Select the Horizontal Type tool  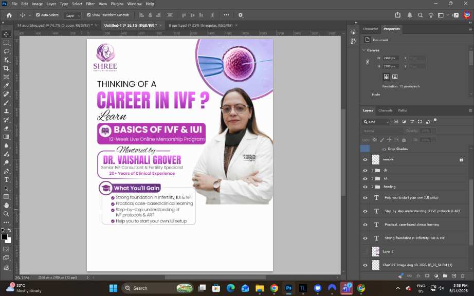point(6,180)
